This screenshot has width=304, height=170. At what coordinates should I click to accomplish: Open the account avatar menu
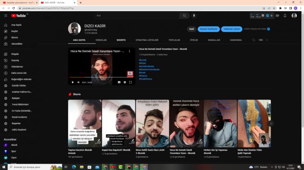tap(294, 16)
